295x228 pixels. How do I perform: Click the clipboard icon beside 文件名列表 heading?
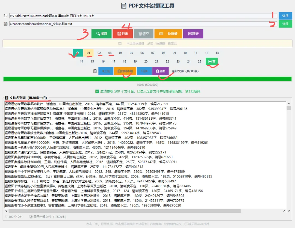pos(7,98)
